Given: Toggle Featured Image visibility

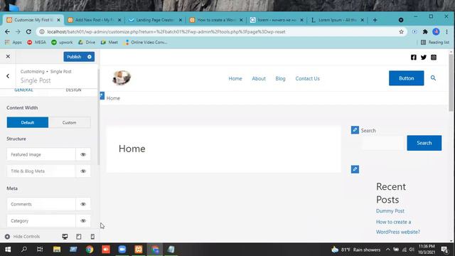Looking at the screenshot, I should coord(83,154).
